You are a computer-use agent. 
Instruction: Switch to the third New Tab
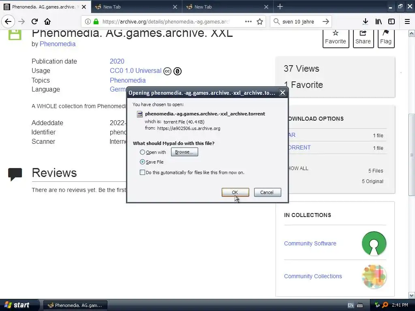tap(227, 7)
